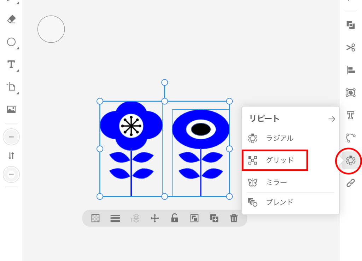The width and height of the screenshot is (362, 261).
Task: Open the stroke width options
Action: pos(115,218)
